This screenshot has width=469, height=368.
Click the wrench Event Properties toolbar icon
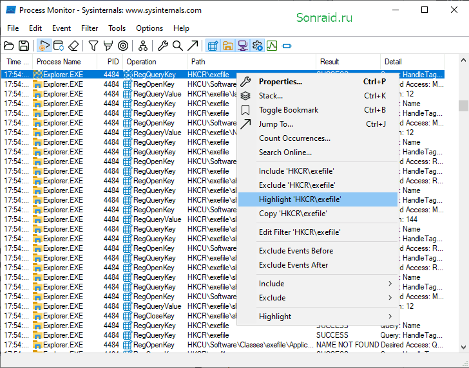pos(163,46)
